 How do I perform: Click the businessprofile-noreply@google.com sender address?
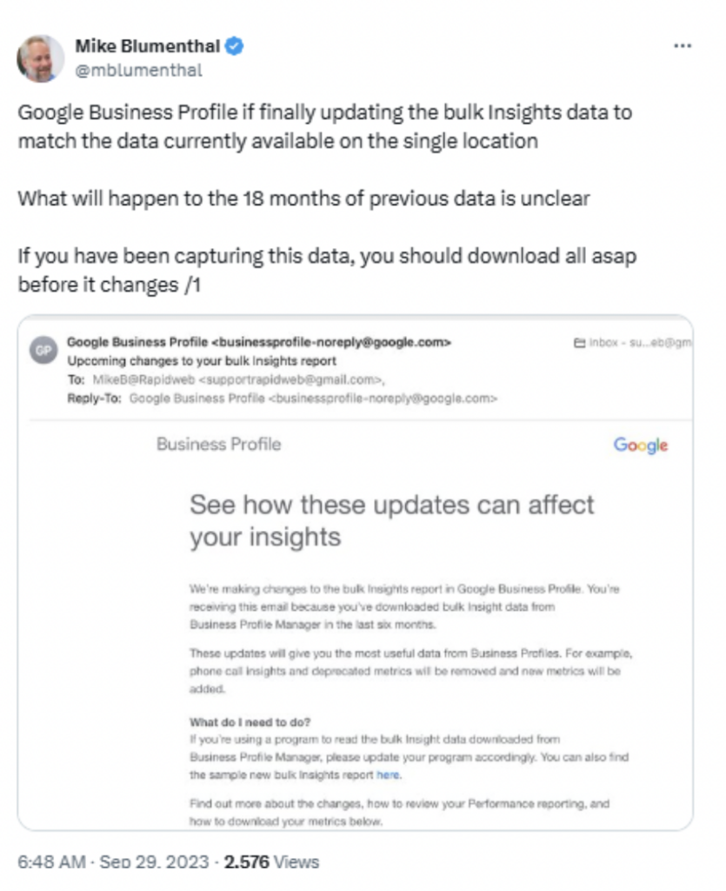pos(331,343)
